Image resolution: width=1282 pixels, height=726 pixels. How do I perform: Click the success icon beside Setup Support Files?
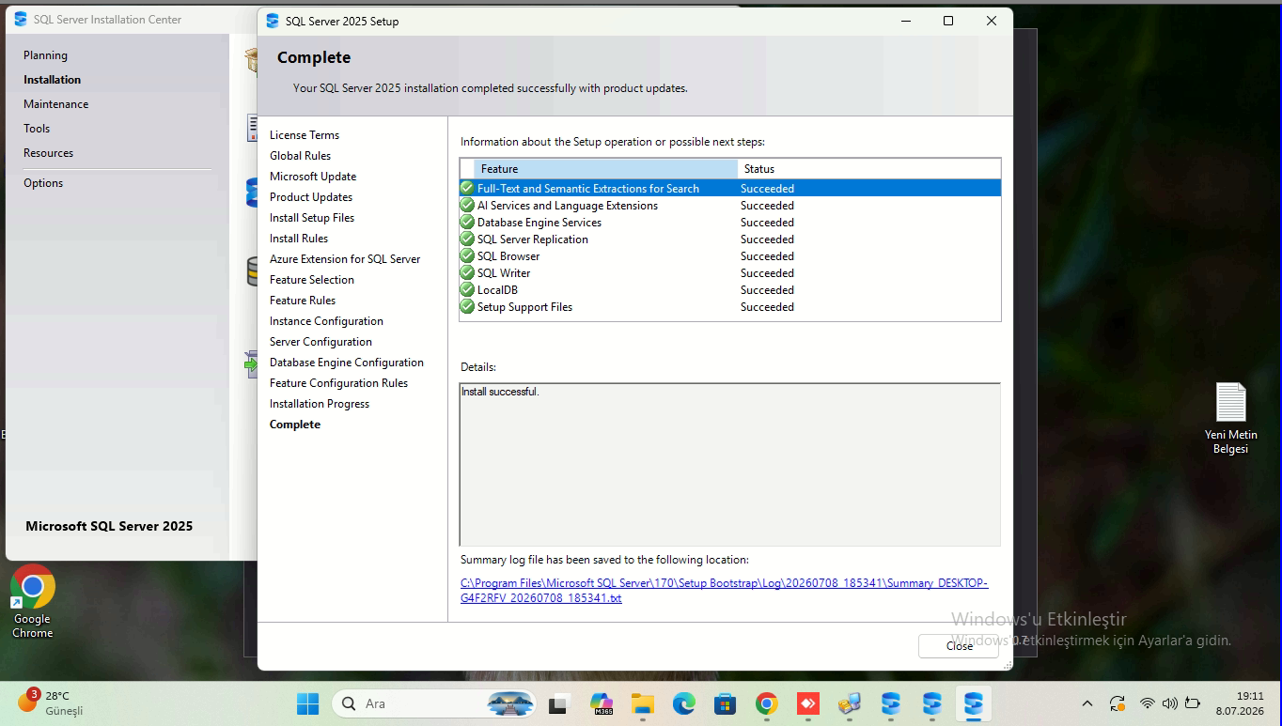(x=467, y=307)
